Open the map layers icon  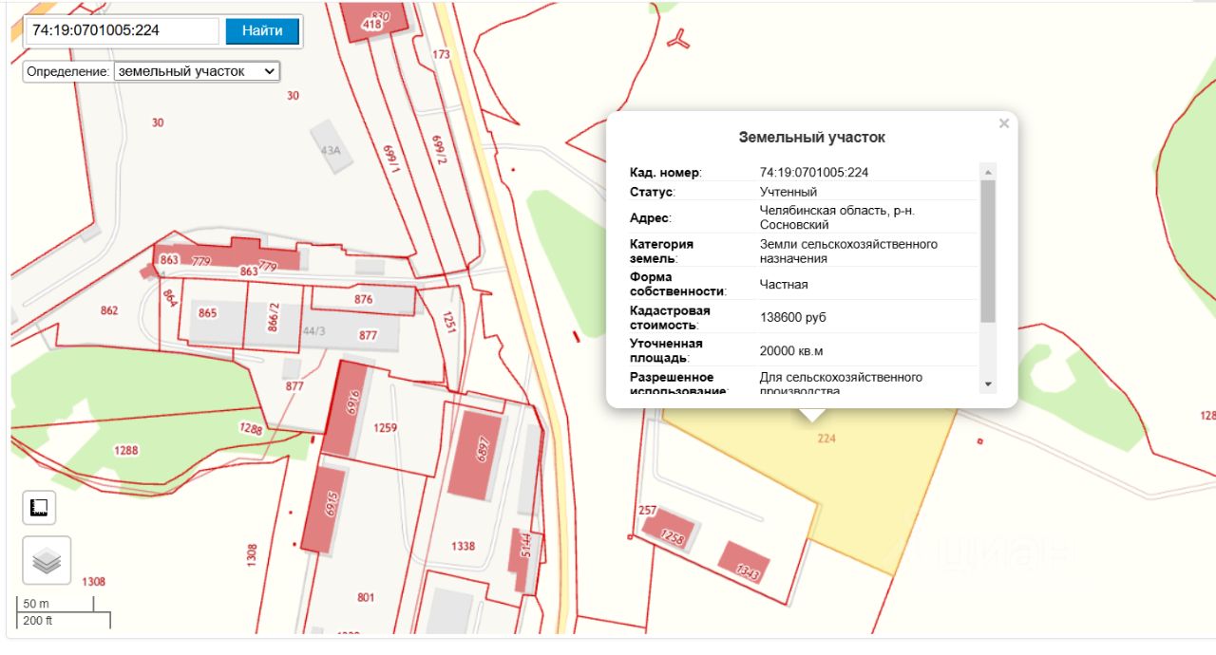(x=47, y=561)
